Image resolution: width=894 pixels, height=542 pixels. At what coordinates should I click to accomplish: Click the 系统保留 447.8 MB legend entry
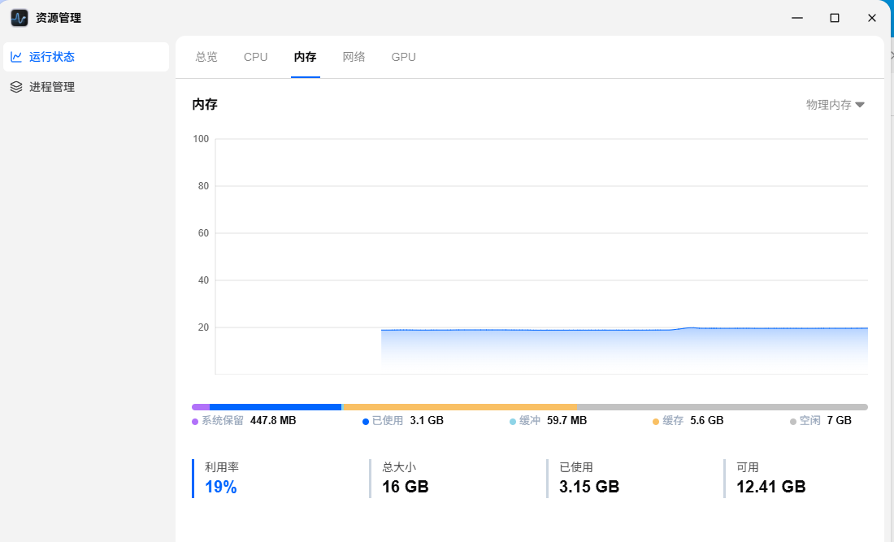tap(244, 421)
